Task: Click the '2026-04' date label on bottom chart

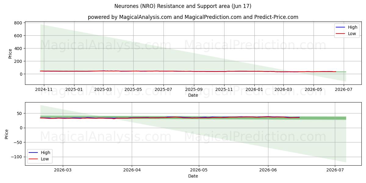Action: (132, 171)
